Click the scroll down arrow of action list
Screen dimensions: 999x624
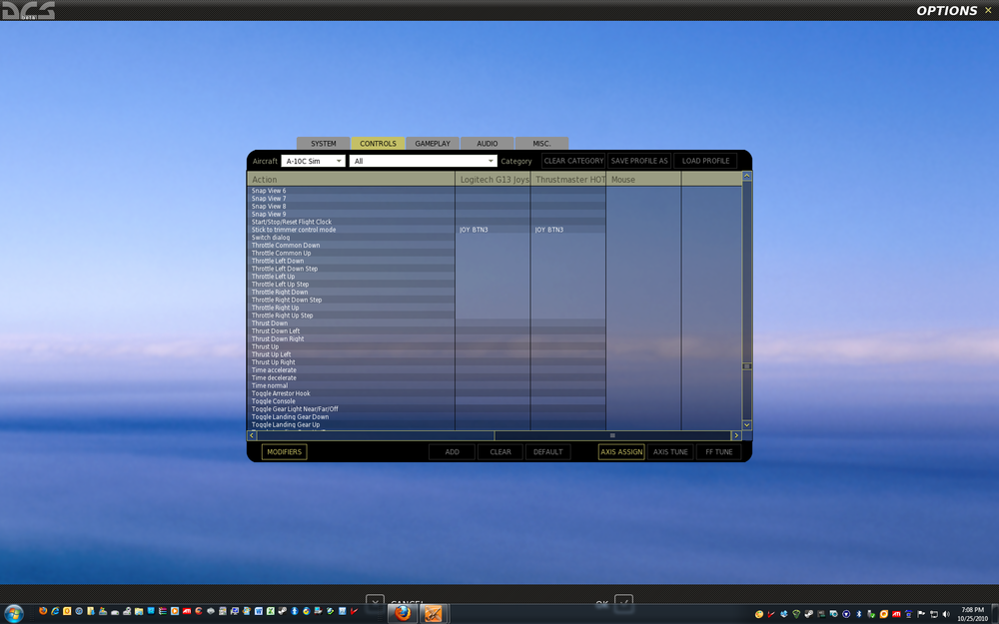click(746, 424)
